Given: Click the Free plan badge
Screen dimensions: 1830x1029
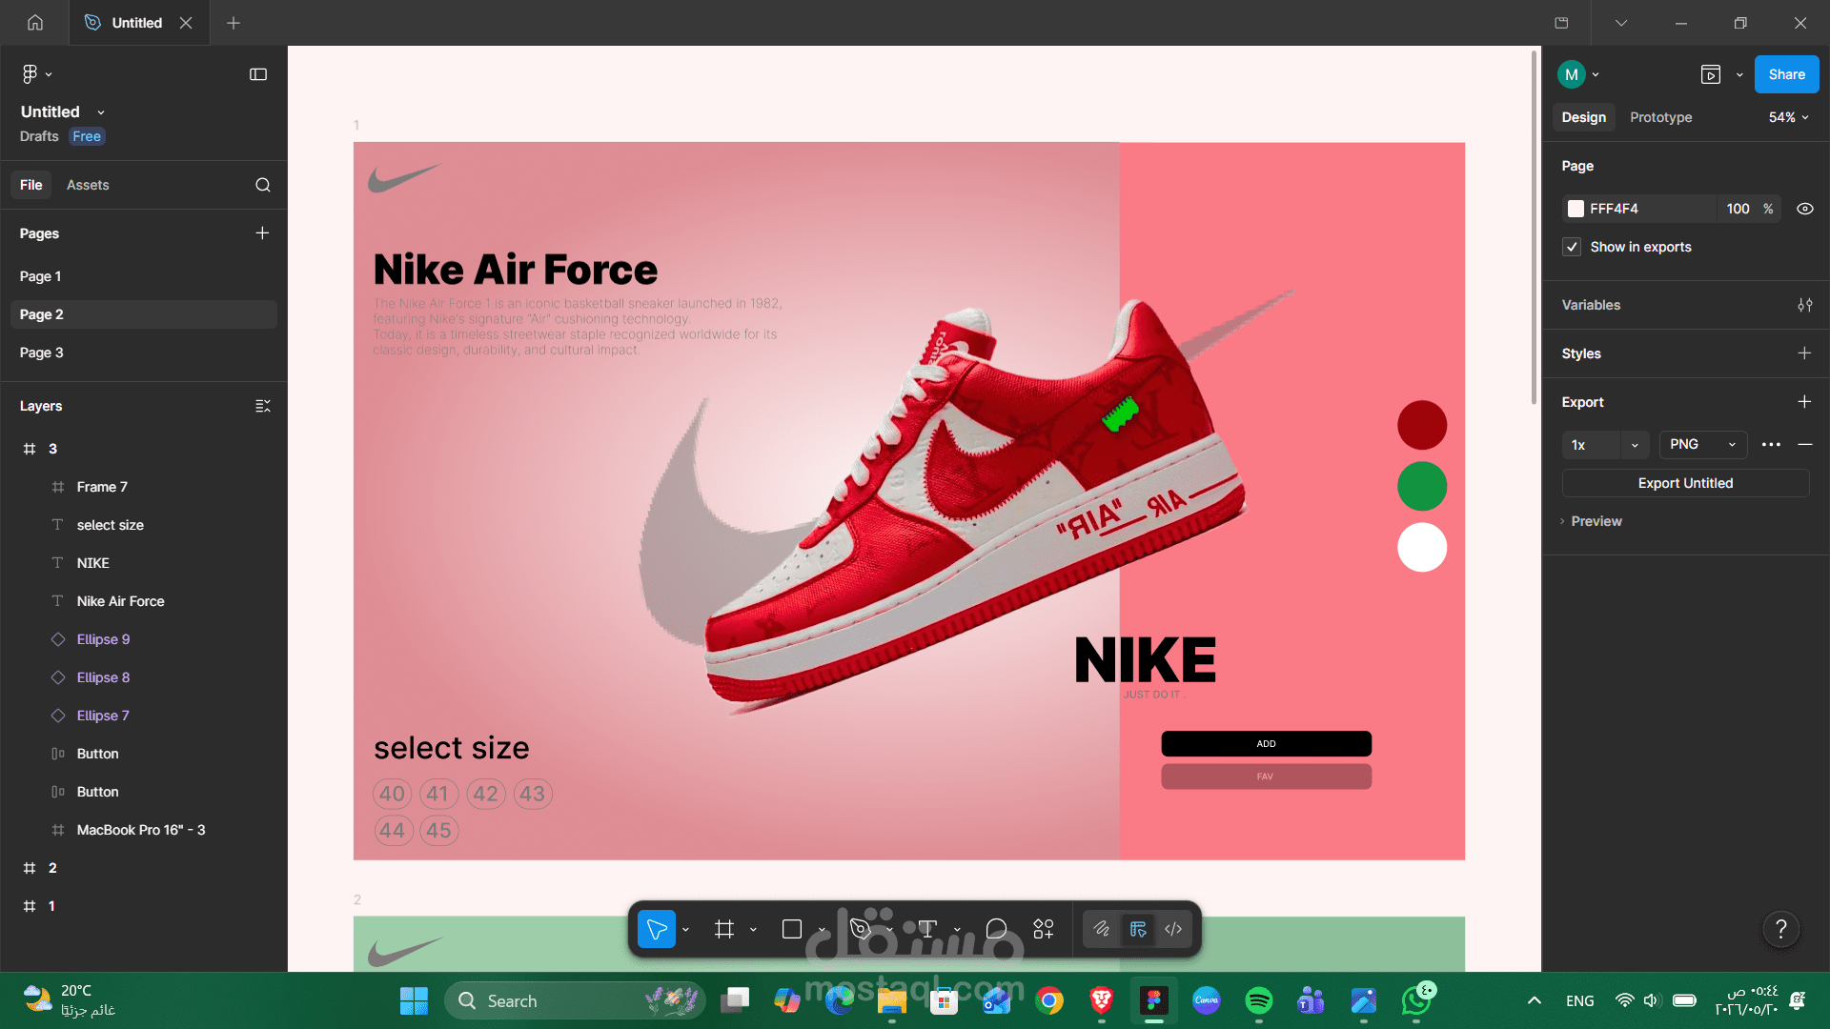Looking at the screenshot, I should pos(87,136).
